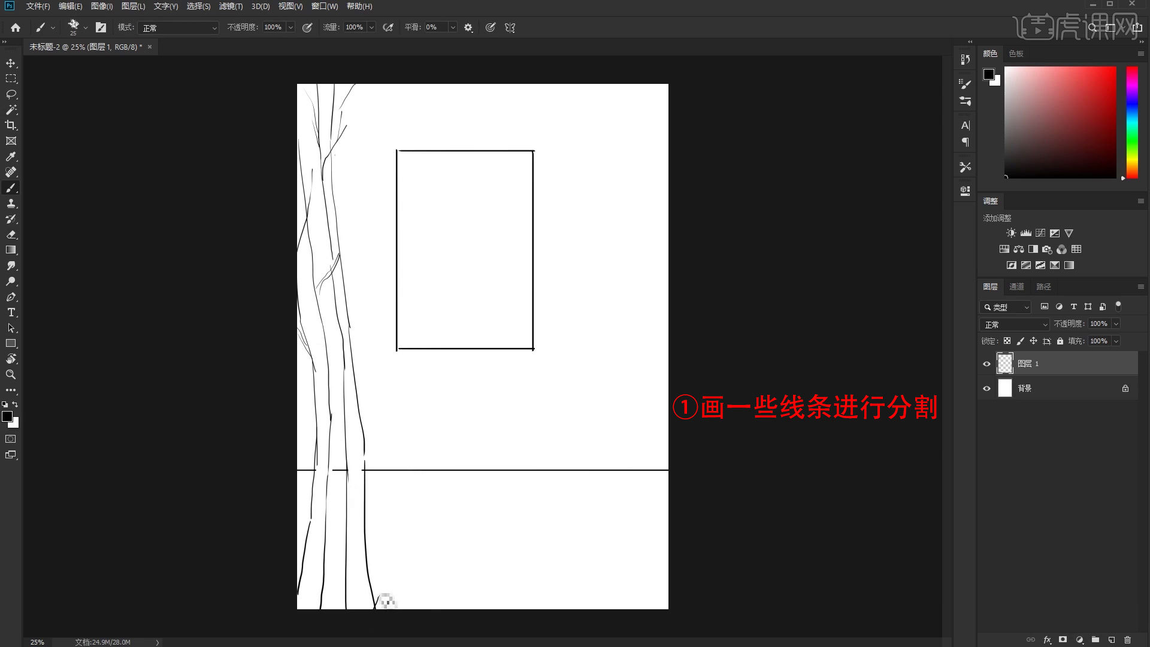Open the brush opacity dropdown in options bar
Screen dimensions: 1150x647
pos(290,27)
